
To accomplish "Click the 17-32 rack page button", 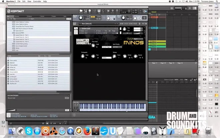I will (x=126, y=24).
